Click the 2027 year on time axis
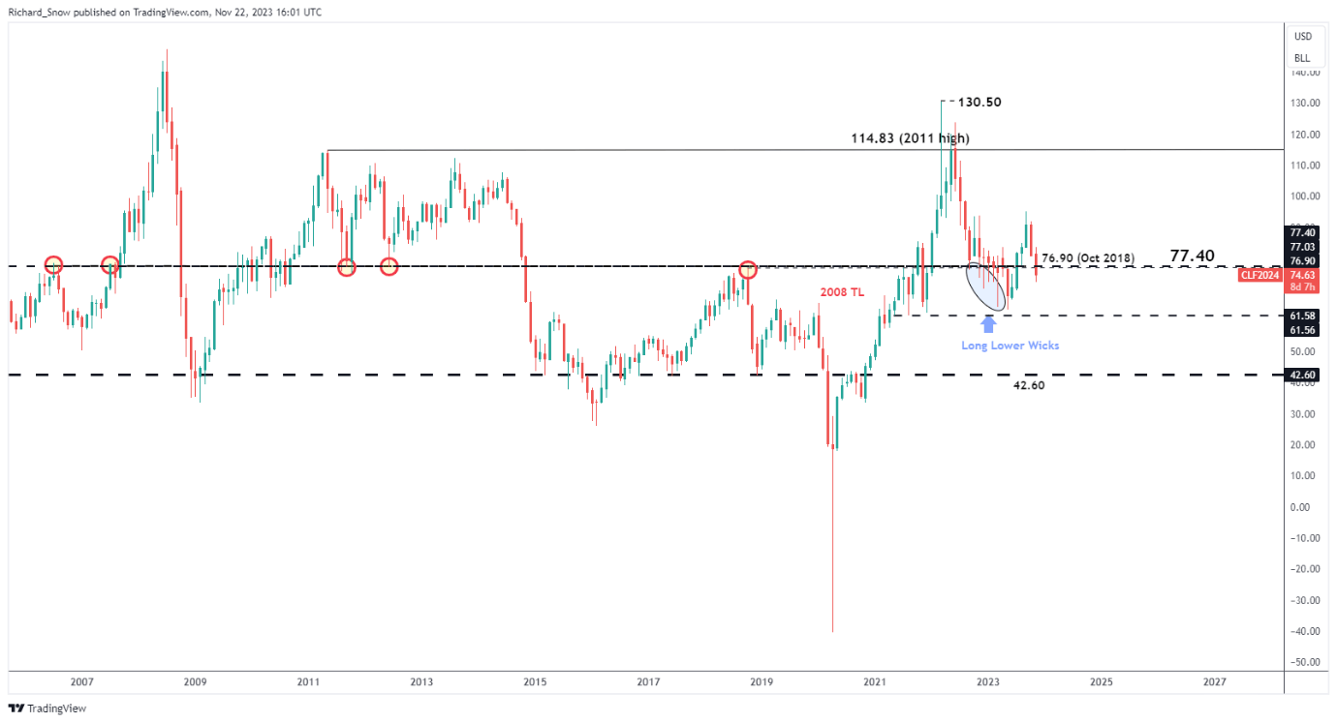This screenshot has width=1337, height=723. (1215, 682)
